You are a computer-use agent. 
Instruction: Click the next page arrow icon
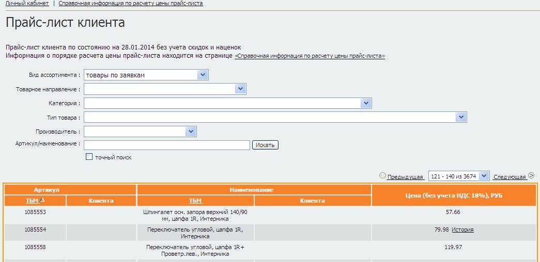tap(531, 176)
